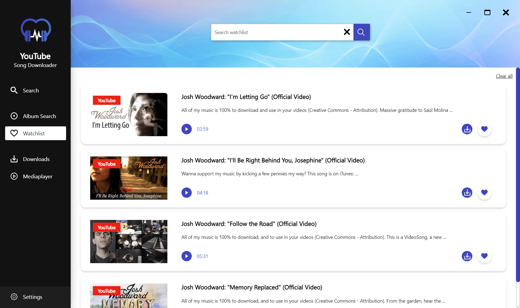Click the title "I'm Letting Go" (Official Video)
Screen dimensions: 520x308
pyautogui.click(x=246, y=97)
